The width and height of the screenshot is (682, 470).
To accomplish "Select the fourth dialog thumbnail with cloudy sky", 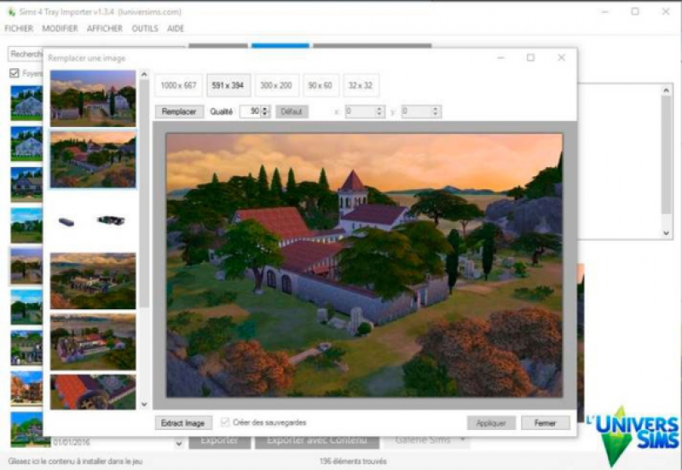I will point(93,281).
